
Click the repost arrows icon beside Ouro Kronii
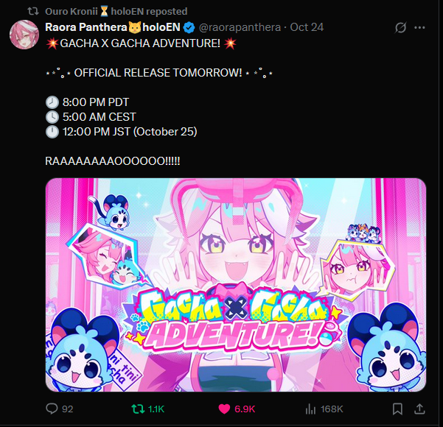[33, 11]
